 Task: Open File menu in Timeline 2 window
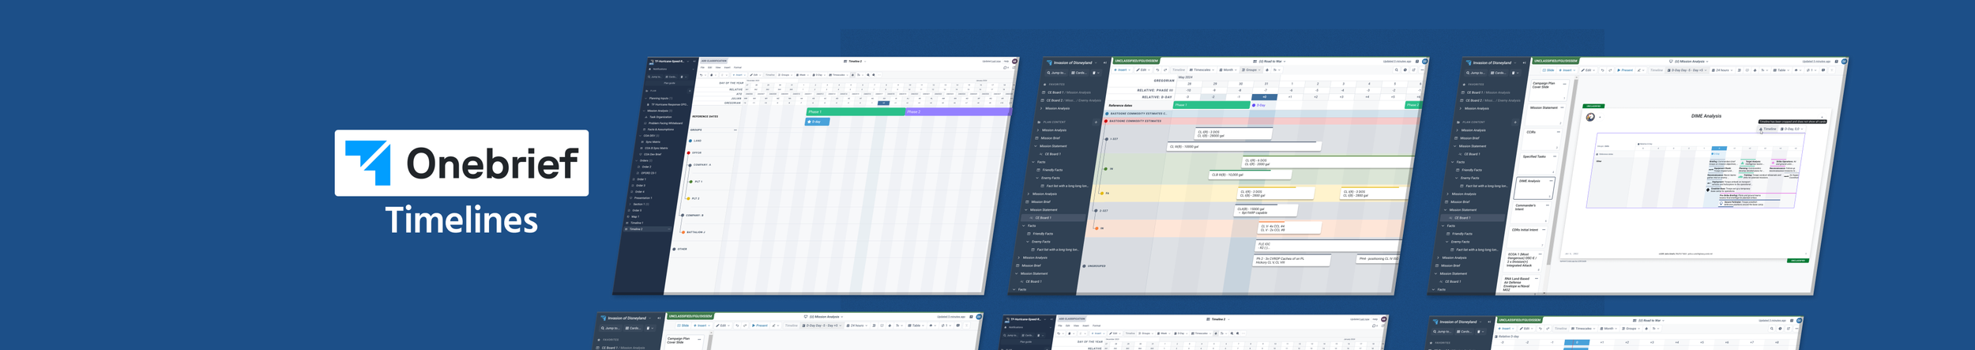(702, 67)
